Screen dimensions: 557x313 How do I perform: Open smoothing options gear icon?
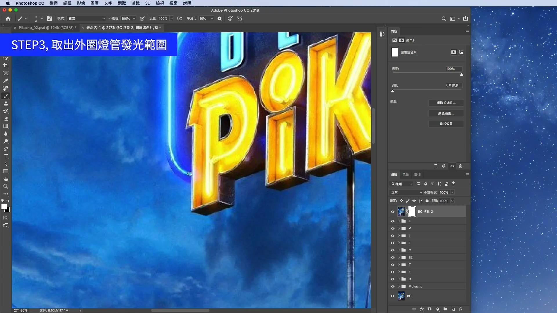[220, 18]
